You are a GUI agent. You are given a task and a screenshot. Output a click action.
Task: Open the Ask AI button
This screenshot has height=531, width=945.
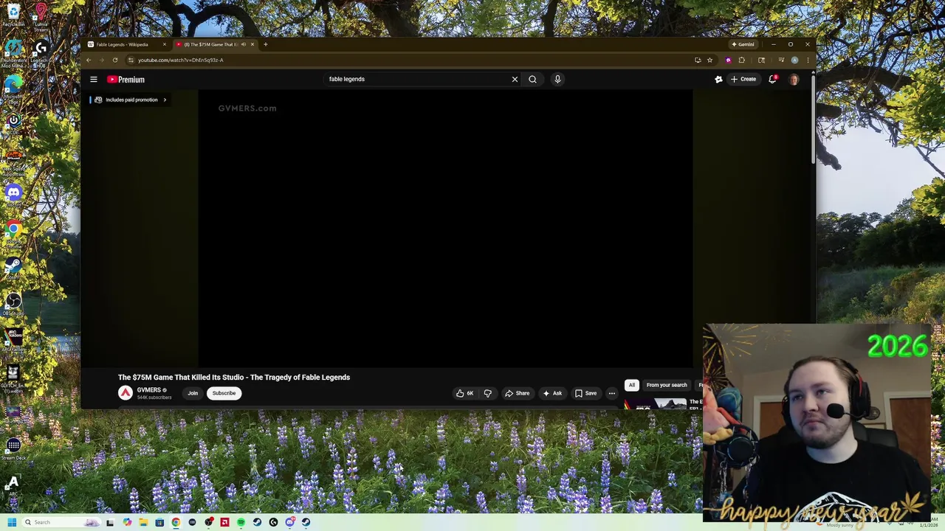[x=552, y=393]
